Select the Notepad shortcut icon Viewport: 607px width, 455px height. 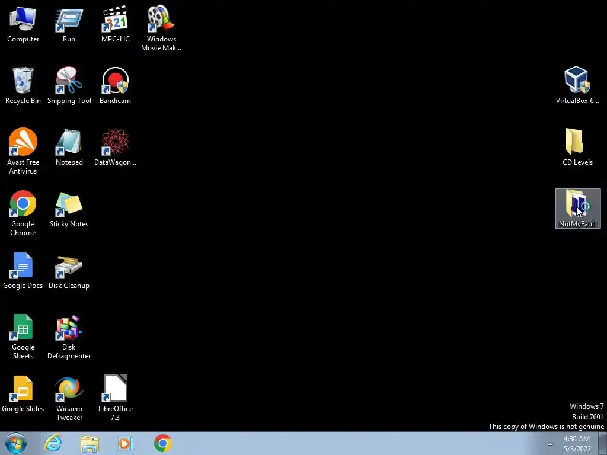pyautogui.click(x=69, y=148)
